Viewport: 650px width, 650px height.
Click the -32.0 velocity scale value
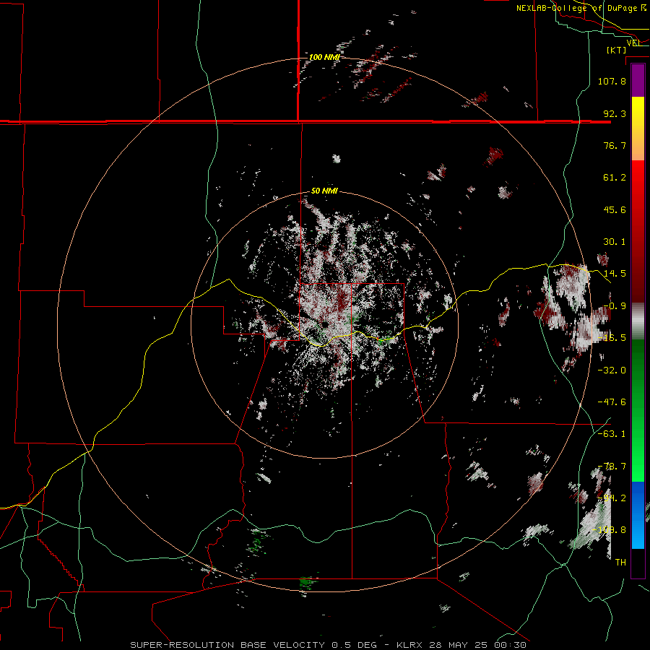pos(612,370)
